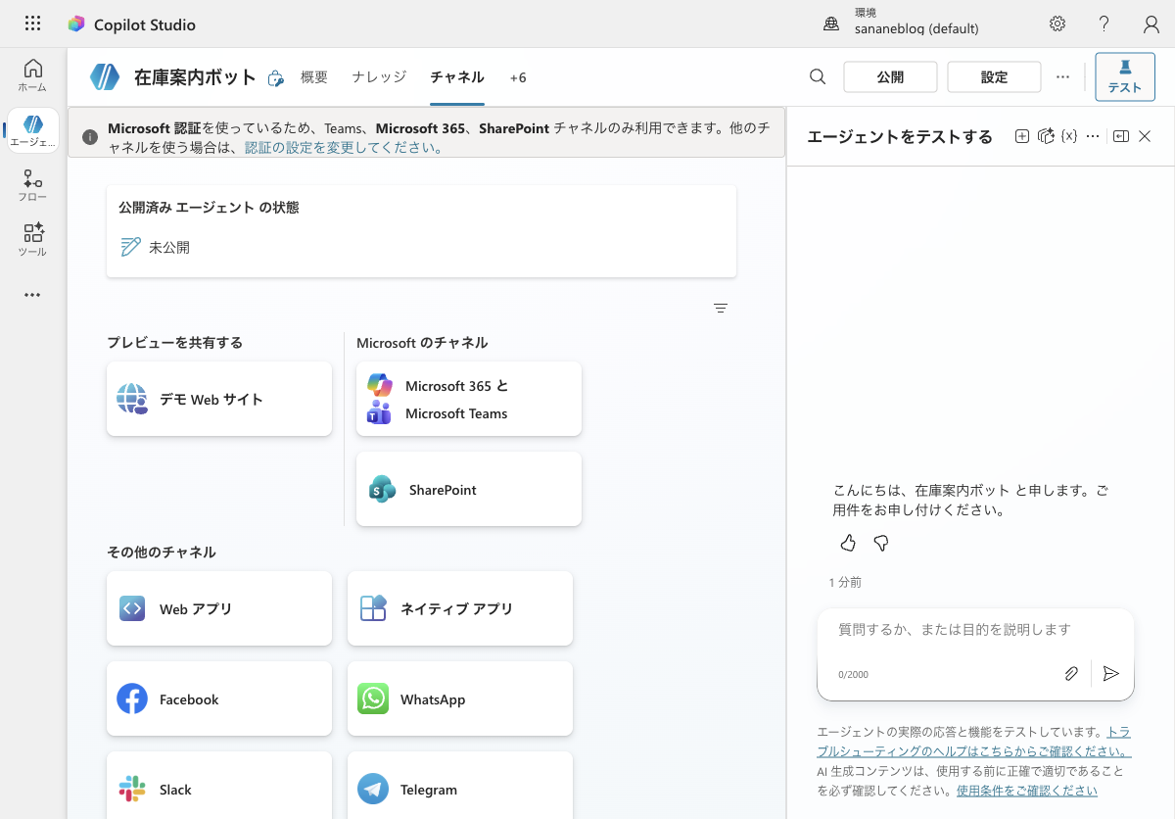Click the 在庫案内ボット agent logo icon
1175x819 pixels.
point(104,76)
